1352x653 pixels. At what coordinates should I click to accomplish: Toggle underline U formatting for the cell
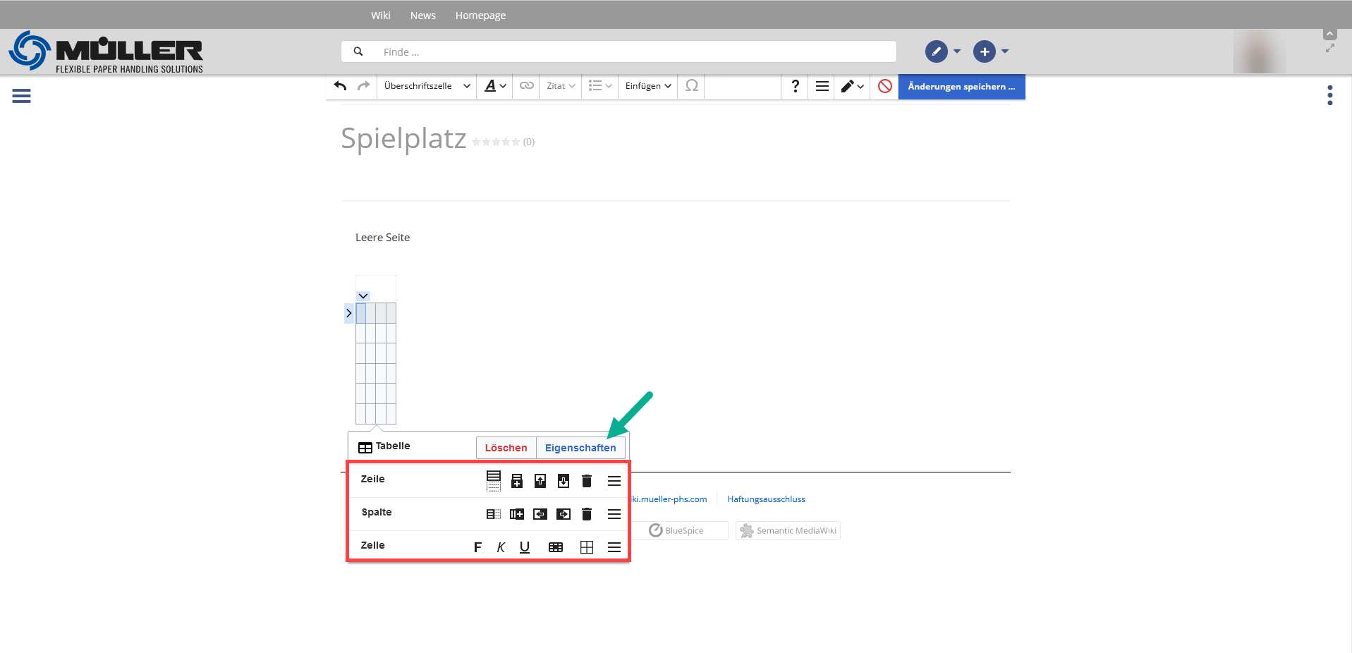click(x=525, y=547)
